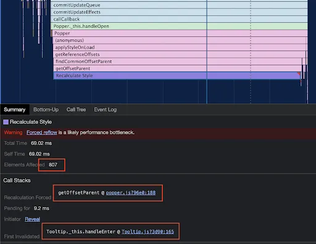316x244 pixels.
Task: Click the Call Stacks heading
Action: (x=17, y=181)
